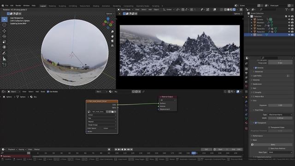Hide the Mountain object with eye icon

tap(289, 23)
